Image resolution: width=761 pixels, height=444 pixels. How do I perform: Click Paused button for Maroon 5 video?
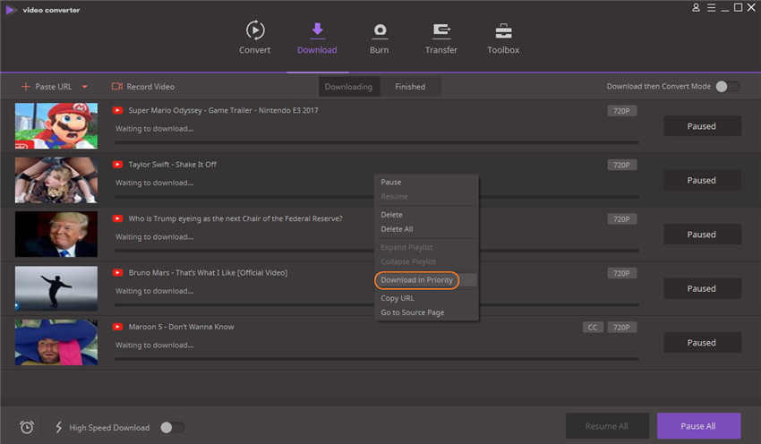click(x=702, y=343)
